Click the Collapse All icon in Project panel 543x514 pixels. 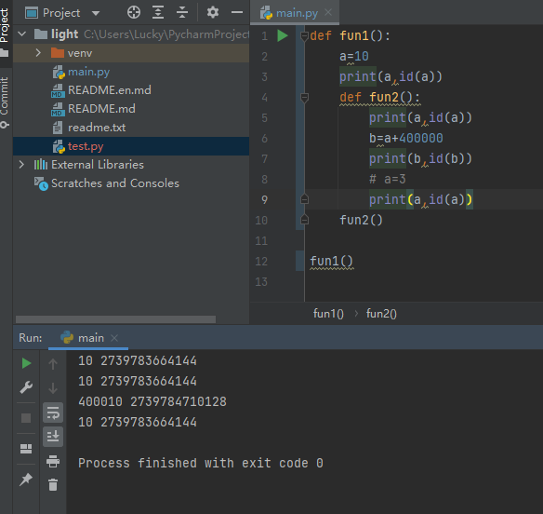[182, 13]
